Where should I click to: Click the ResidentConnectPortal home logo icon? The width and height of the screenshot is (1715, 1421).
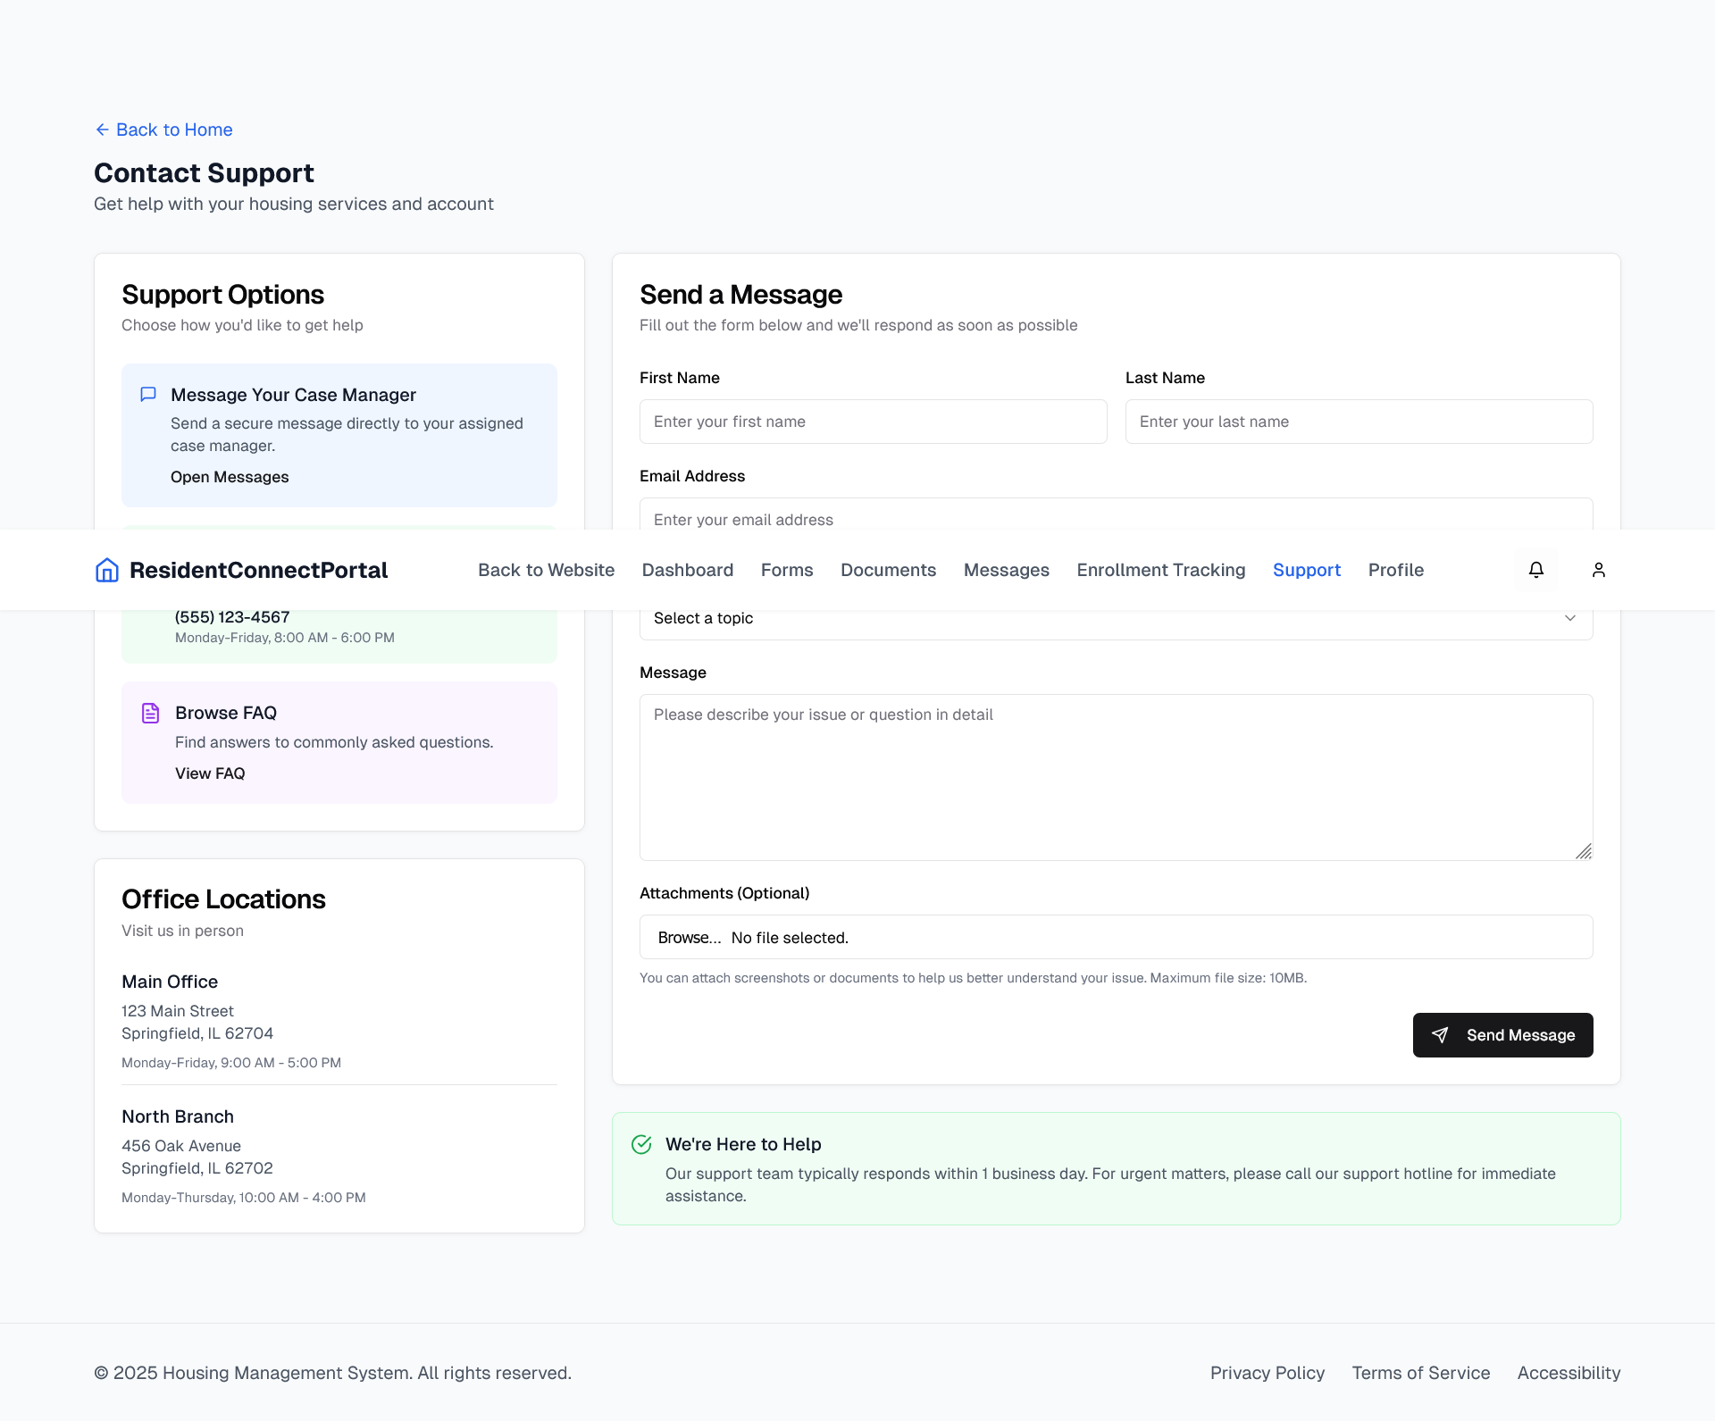click(107, 570)
